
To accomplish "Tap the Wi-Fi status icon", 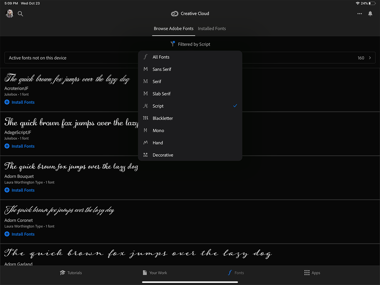I will click(358, 3).
